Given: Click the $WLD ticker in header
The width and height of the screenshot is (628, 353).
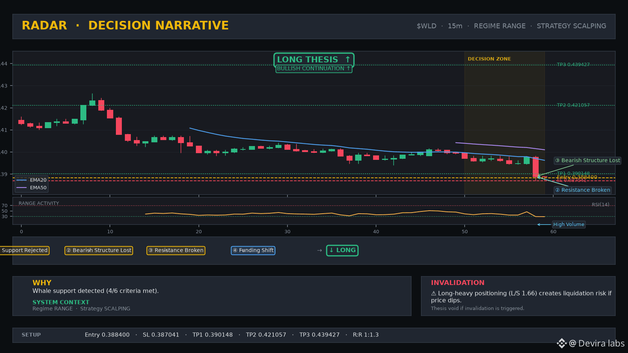Looking at the screenshot, I should 427,26.
